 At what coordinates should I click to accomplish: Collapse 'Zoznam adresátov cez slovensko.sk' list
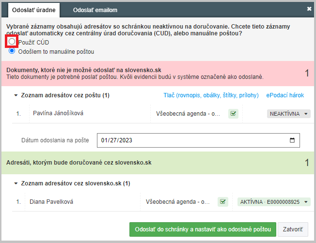pyautogui.click(x=16, y=183)
